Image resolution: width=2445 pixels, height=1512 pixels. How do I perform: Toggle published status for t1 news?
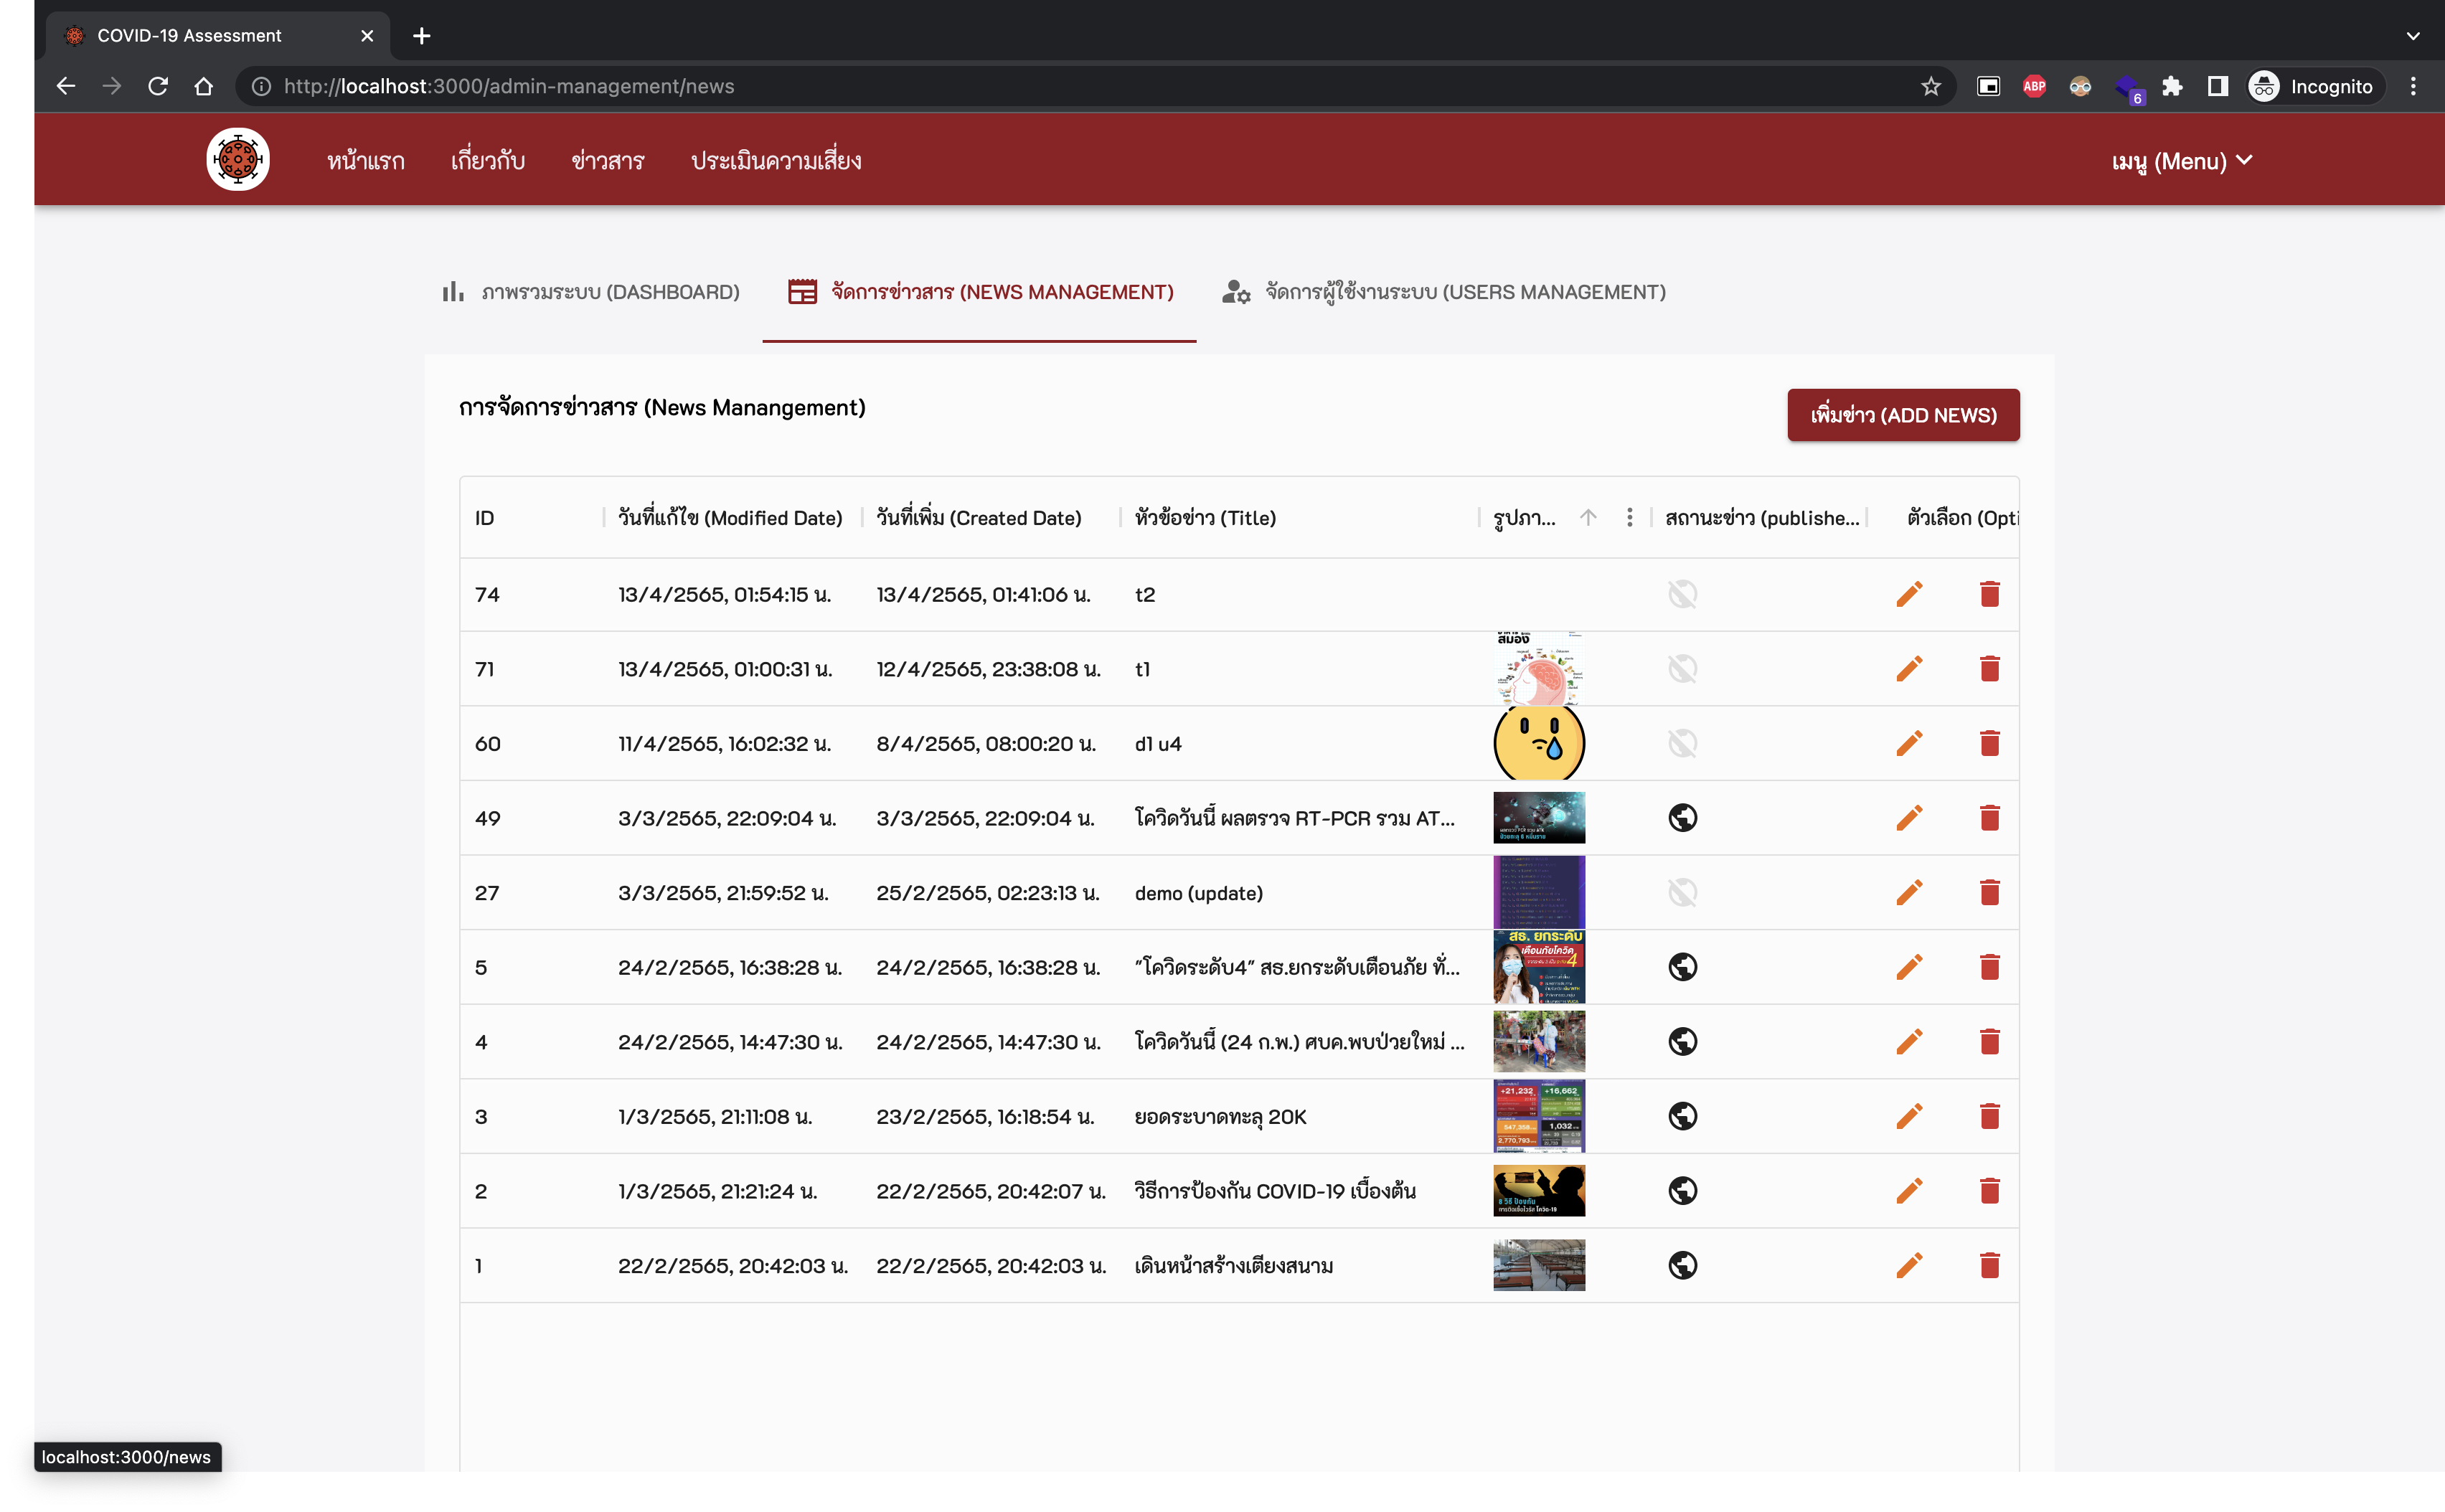coord(1682,668)
